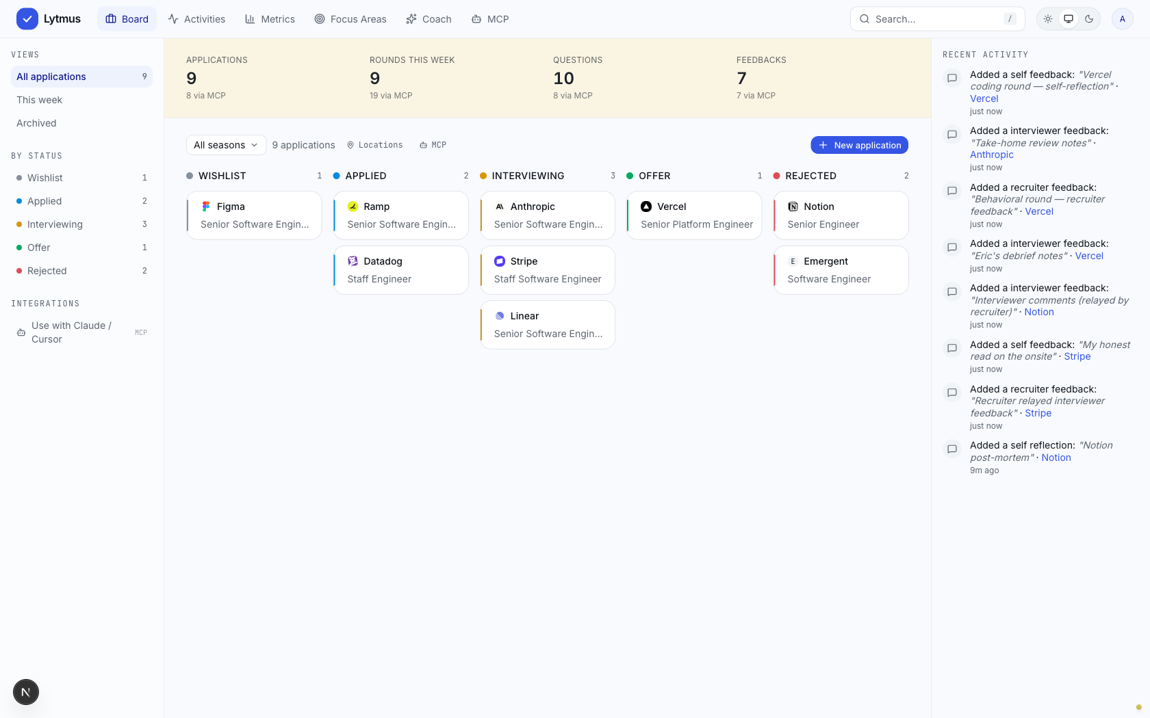Viewport: 1150px width, 718px height.
Task: Click comment icon beside Eric's debrief notes
Action: [x=951, y=247]
